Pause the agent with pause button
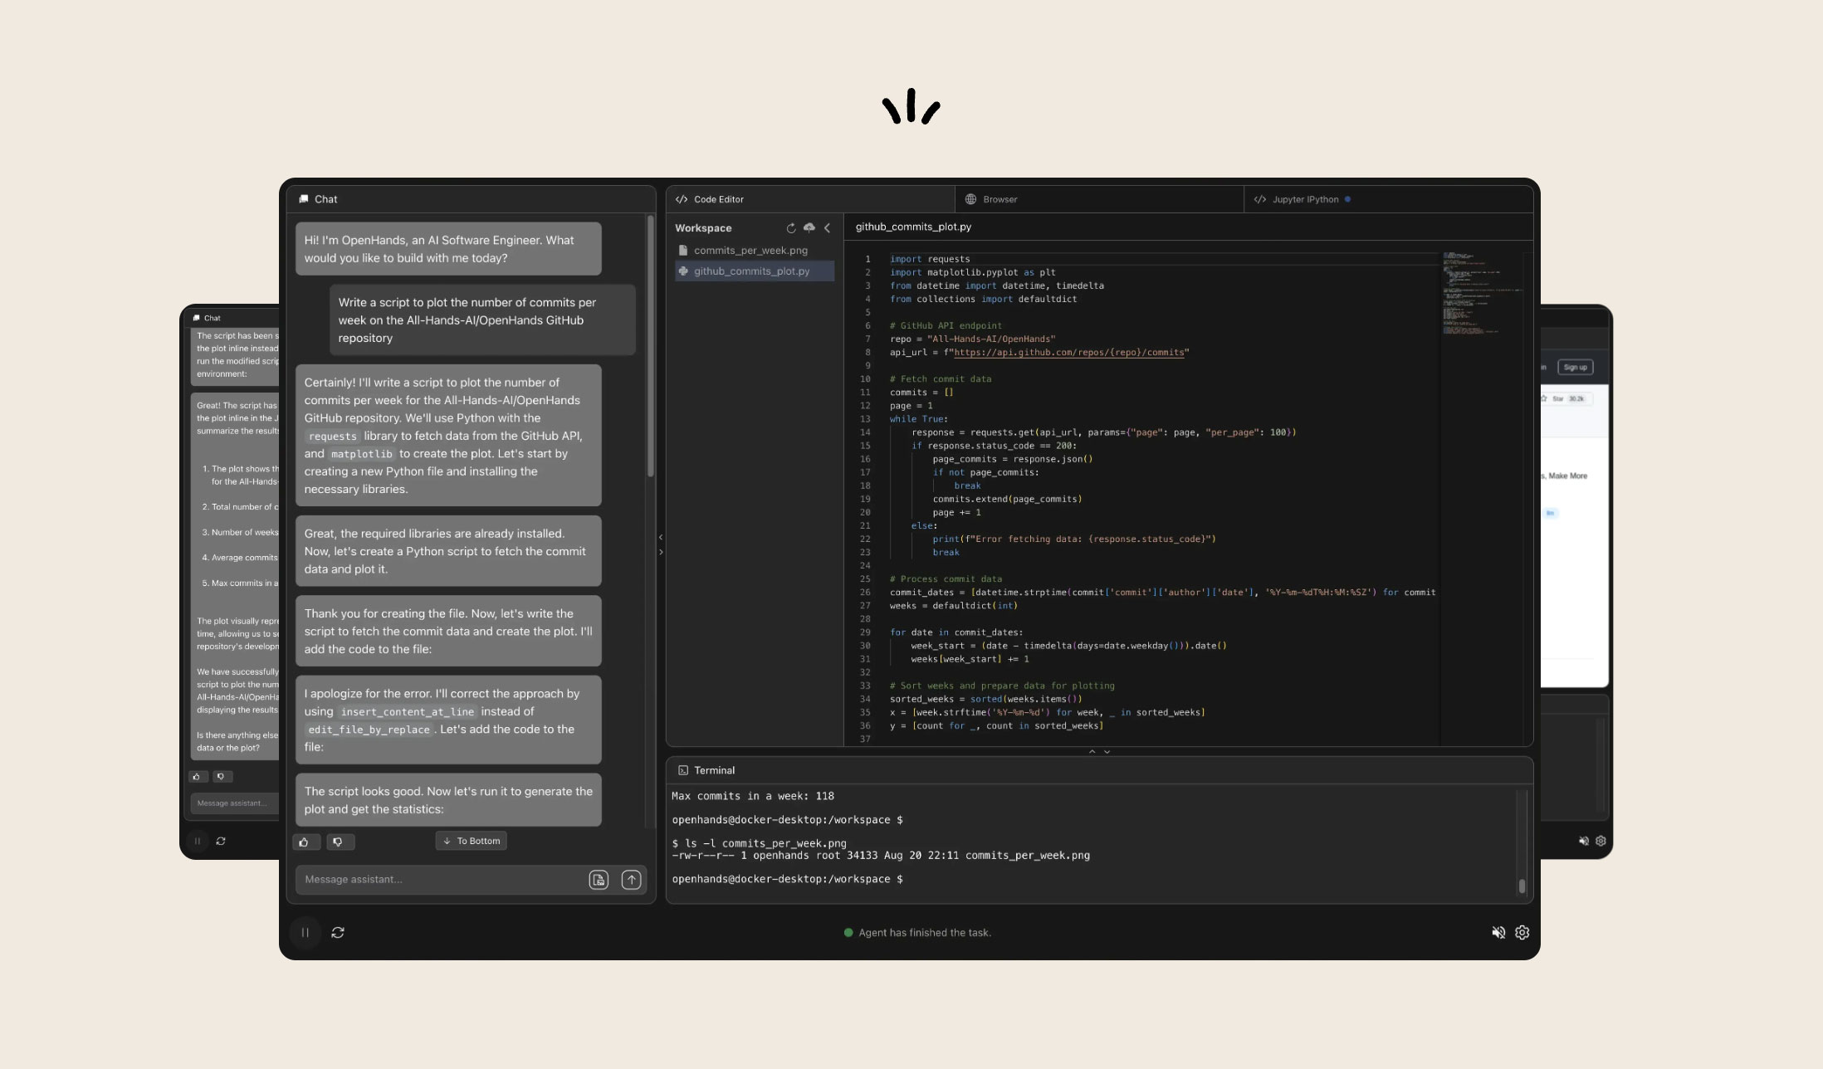Viewport: 1823px width, 1069px height. [x=305, y=933]
